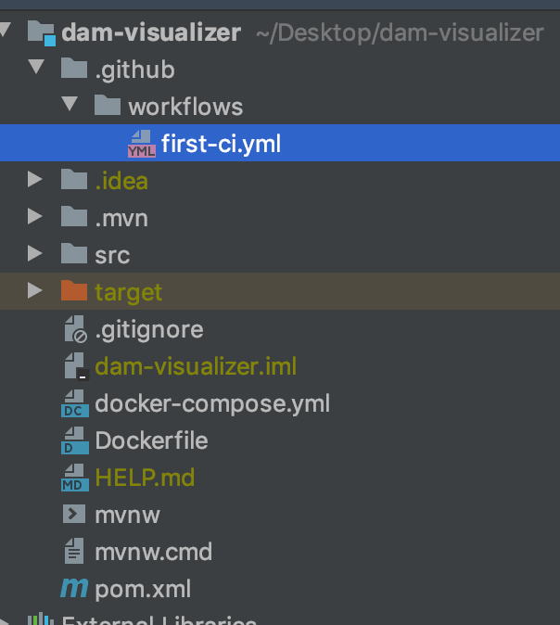This screenshot has width=560, height=625.
Task: Select the dam-visualizer.iml file
Action: click(x=196, y=366)
